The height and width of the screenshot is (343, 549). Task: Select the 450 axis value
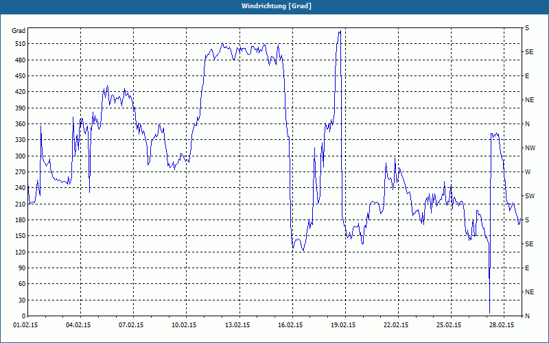pos(21,76)
